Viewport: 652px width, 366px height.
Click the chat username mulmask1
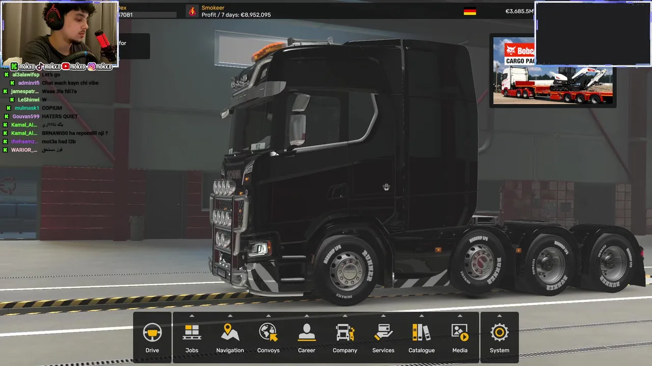pyautogui.click(x=27, y=108)
